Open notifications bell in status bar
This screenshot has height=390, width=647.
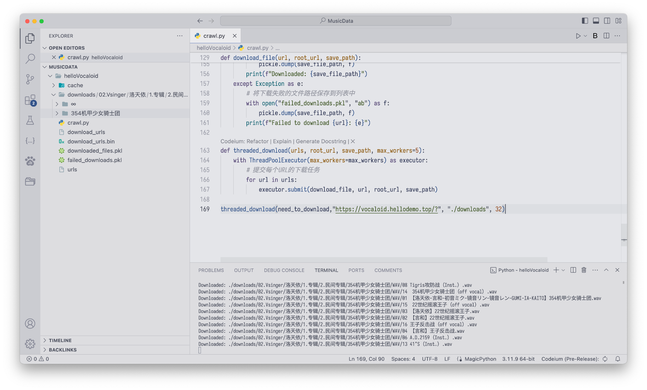(618, 359)
